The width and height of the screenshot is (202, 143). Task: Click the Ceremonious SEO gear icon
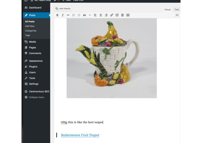pyautogui.click(x=26, y=91)
